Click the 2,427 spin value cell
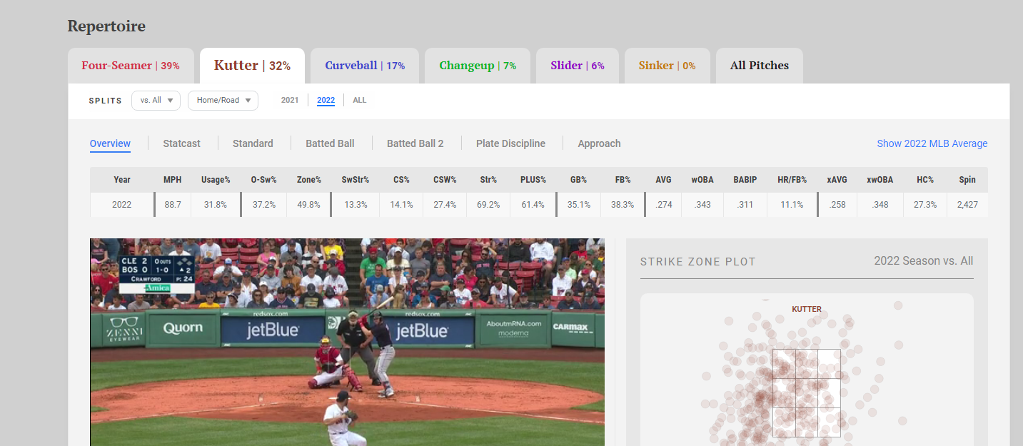The width and height of the screenshot is (1023, 446). [967, 204]
